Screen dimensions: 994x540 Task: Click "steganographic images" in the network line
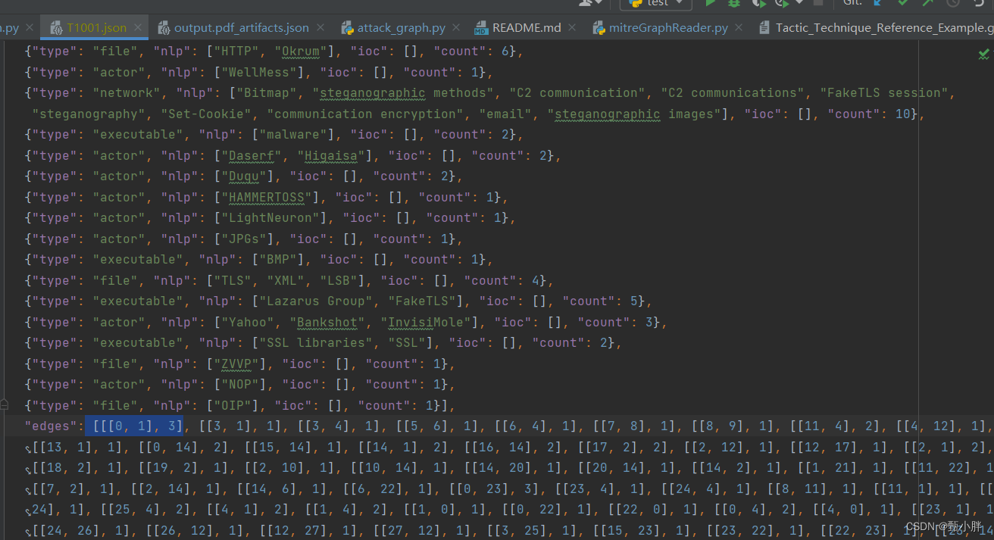(634, 114)
